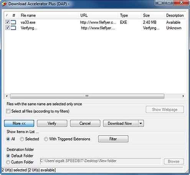
Task: Select the va33.exe file name
Action: 28,22
